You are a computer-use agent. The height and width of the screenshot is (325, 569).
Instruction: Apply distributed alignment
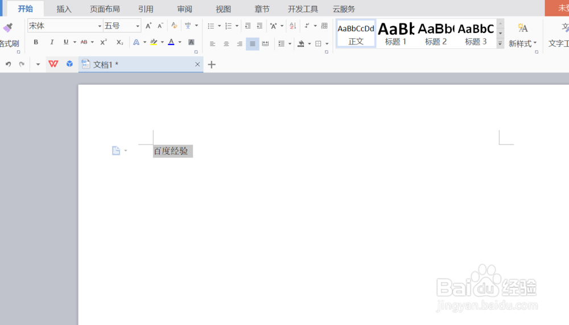[266, 44]
